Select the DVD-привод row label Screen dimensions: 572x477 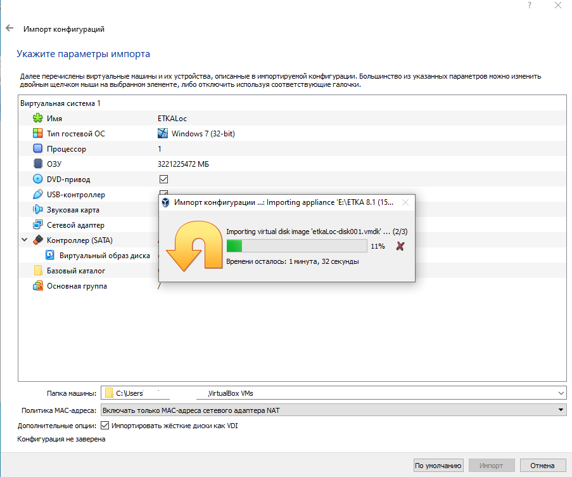(68, 180)
